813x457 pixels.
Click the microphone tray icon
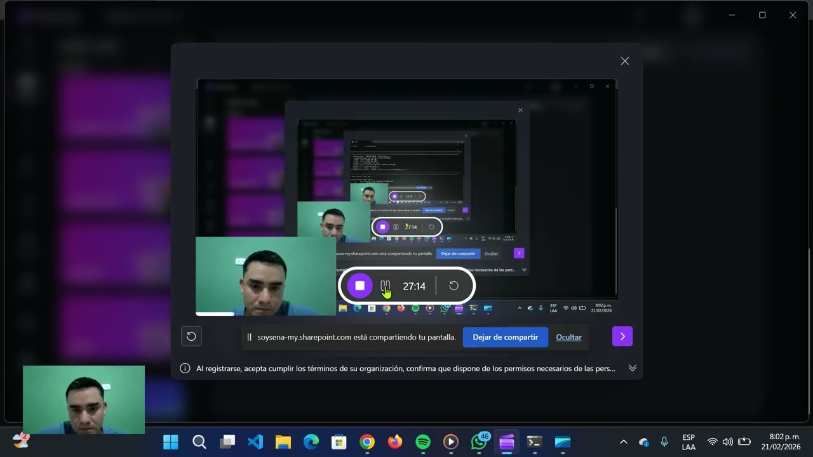click(x=664, y=442)
